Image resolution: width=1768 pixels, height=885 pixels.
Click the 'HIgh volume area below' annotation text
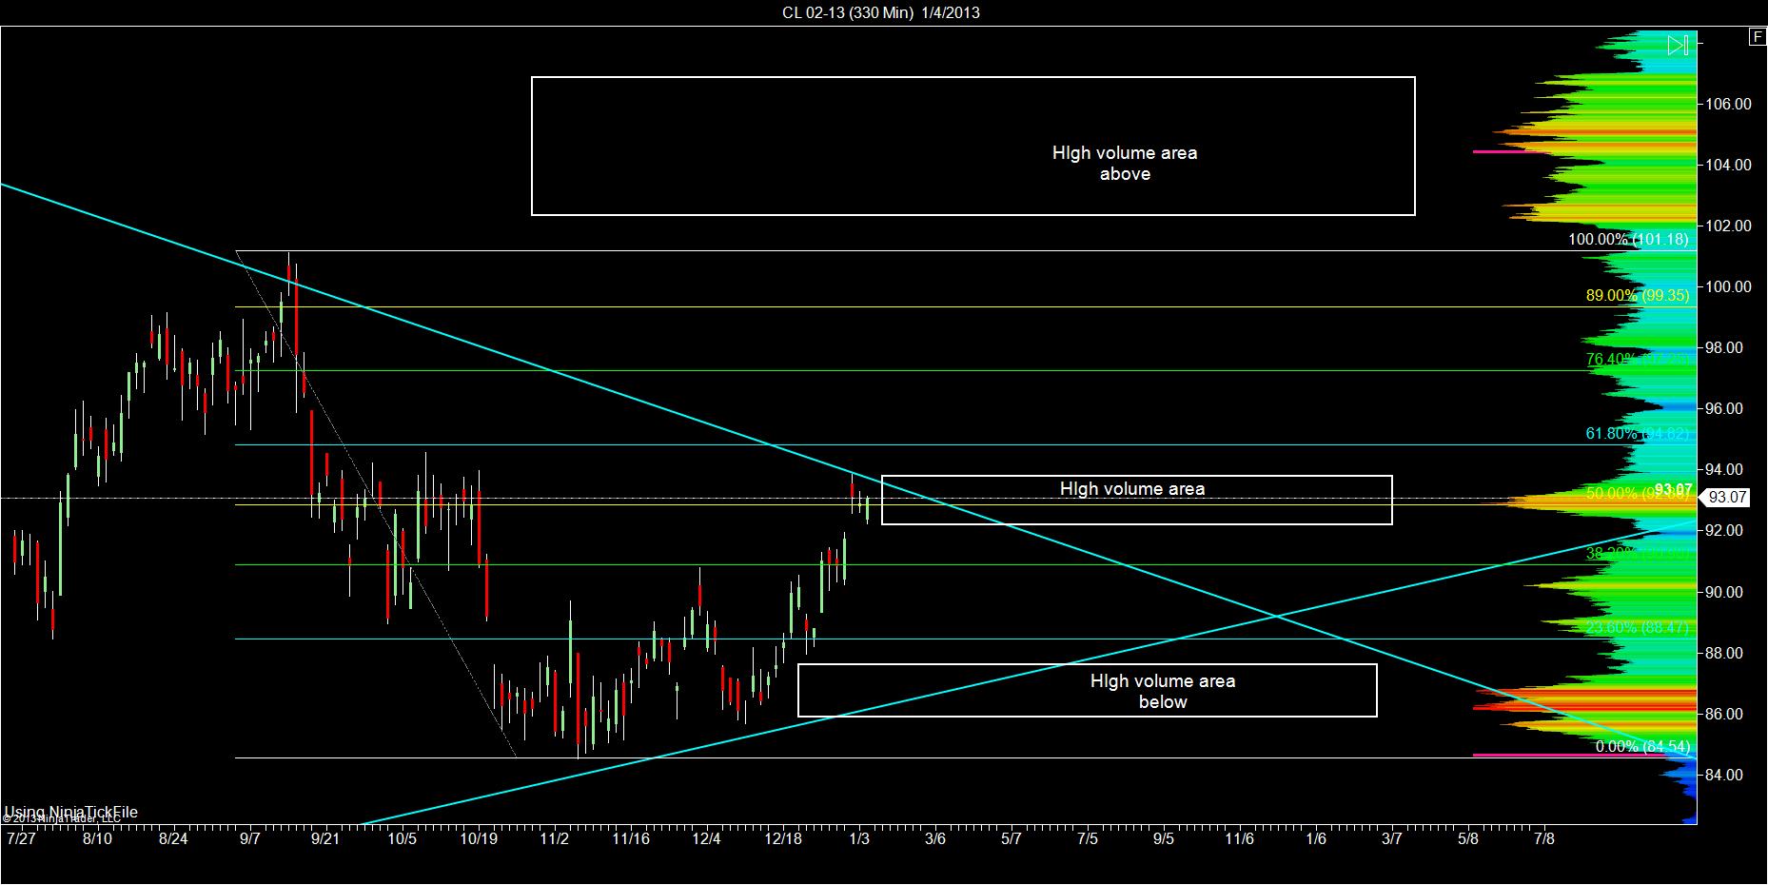click(1163, 691)
